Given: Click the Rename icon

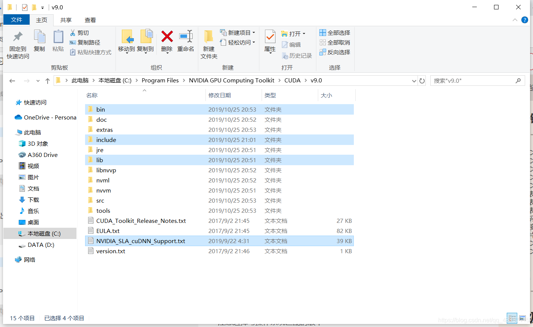Looking at the screenshot, I should 186,37.
